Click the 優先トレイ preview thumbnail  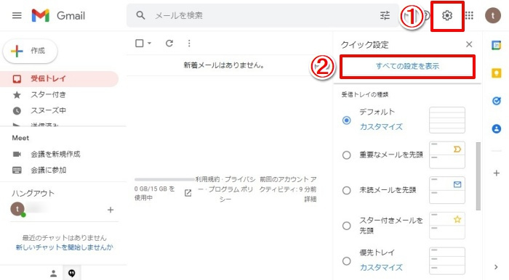(x=447, y=261)
